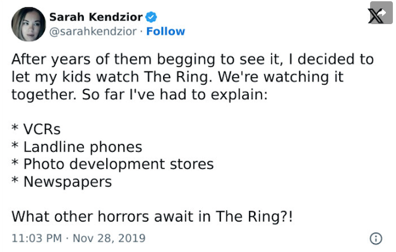Viewport: 396px width, 252px height.
Task: Click the '* Landline phones' list line
Action: coord(77,147)
